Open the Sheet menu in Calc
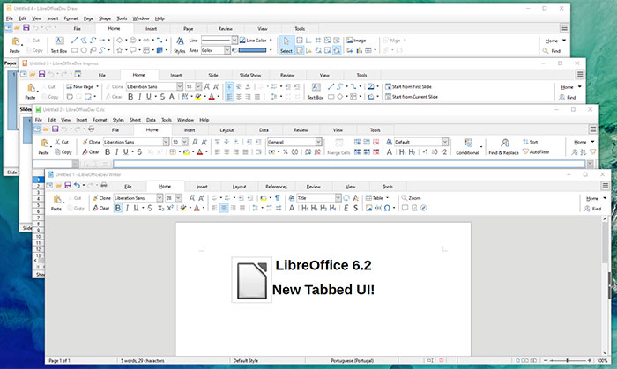The image size is (617, 369). pyautogui.click(x=135, y=120)
